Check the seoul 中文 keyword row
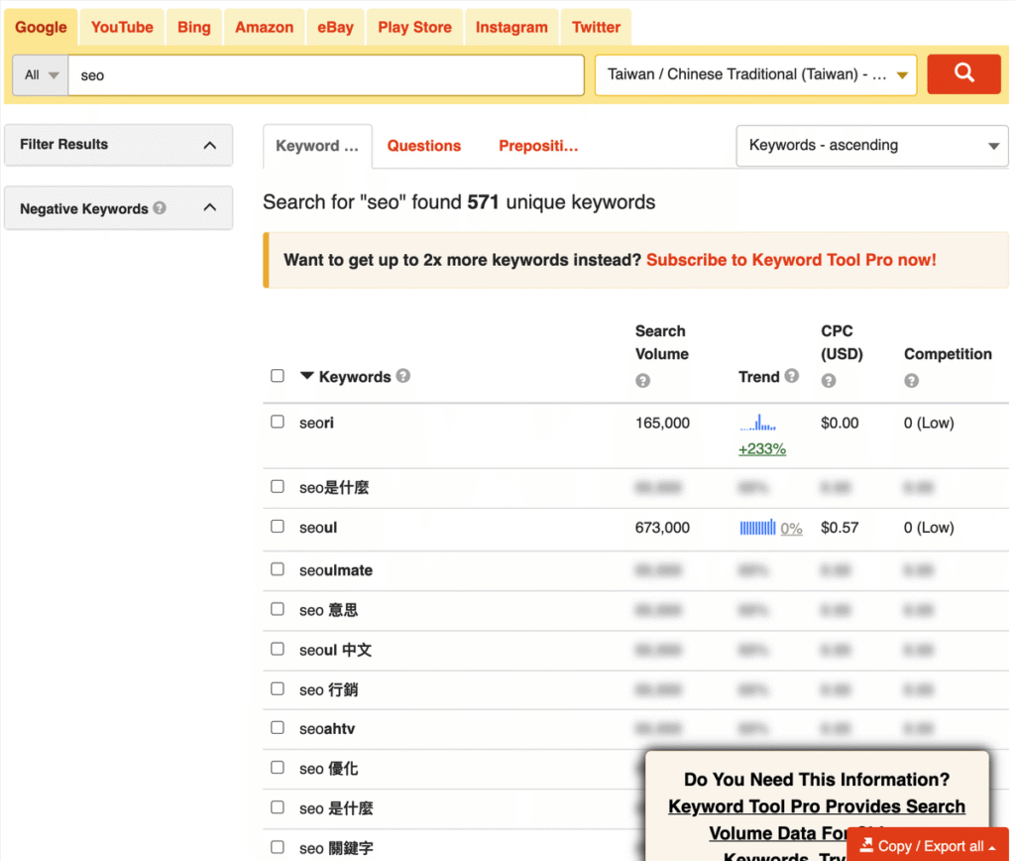 [x=278, y=649]
